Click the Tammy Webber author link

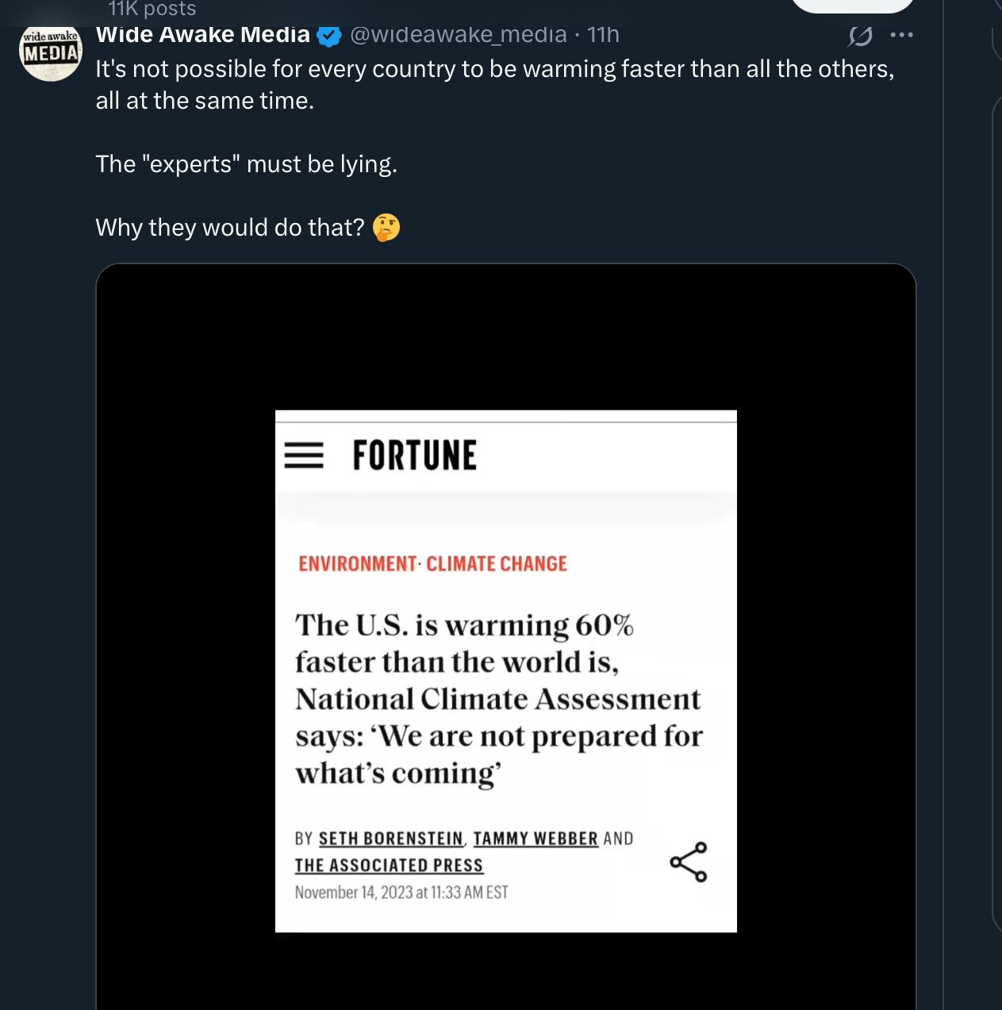pos(536,839)
